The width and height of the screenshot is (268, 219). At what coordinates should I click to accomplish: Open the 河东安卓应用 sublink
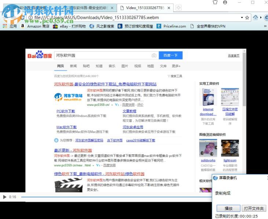coord(133,127)
